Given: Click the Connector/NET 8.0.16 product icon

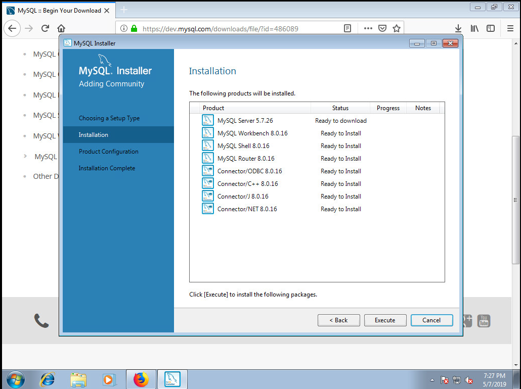Looking at the screenshot, I should pos(208,209).
